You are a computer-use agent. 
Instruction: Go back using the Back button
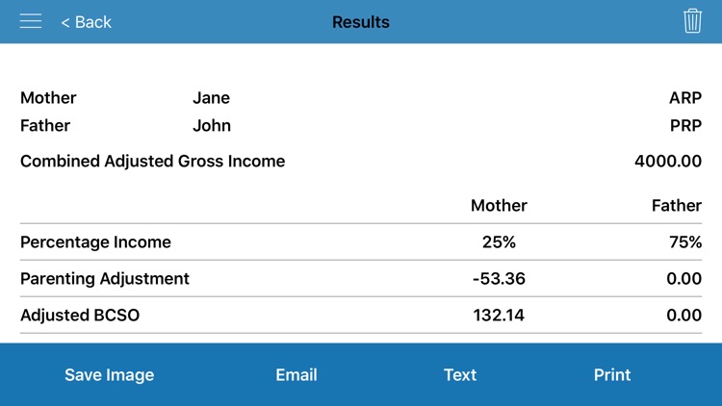coord(86,22)
